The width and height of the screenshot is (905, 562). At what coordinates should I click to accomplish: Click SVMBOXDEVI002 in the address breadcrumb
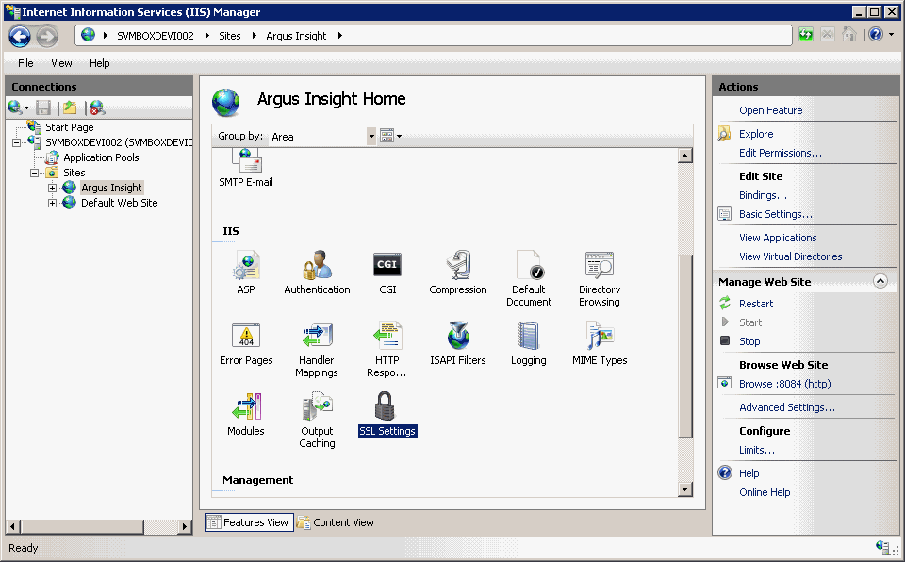156,36
